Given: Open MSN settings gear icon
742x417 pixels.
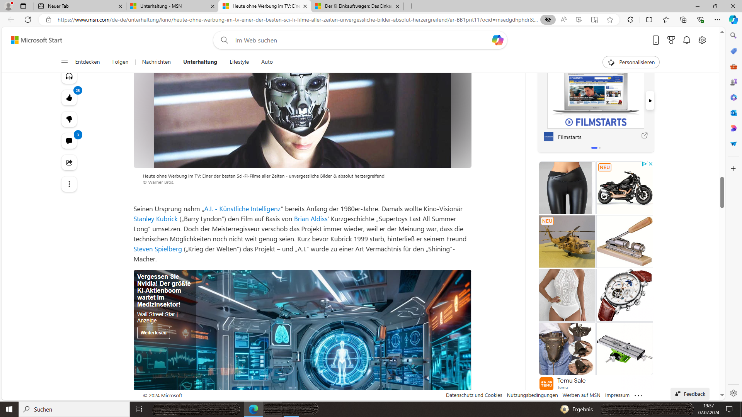Looking at the screenshot, I should (x=702, y=40).
